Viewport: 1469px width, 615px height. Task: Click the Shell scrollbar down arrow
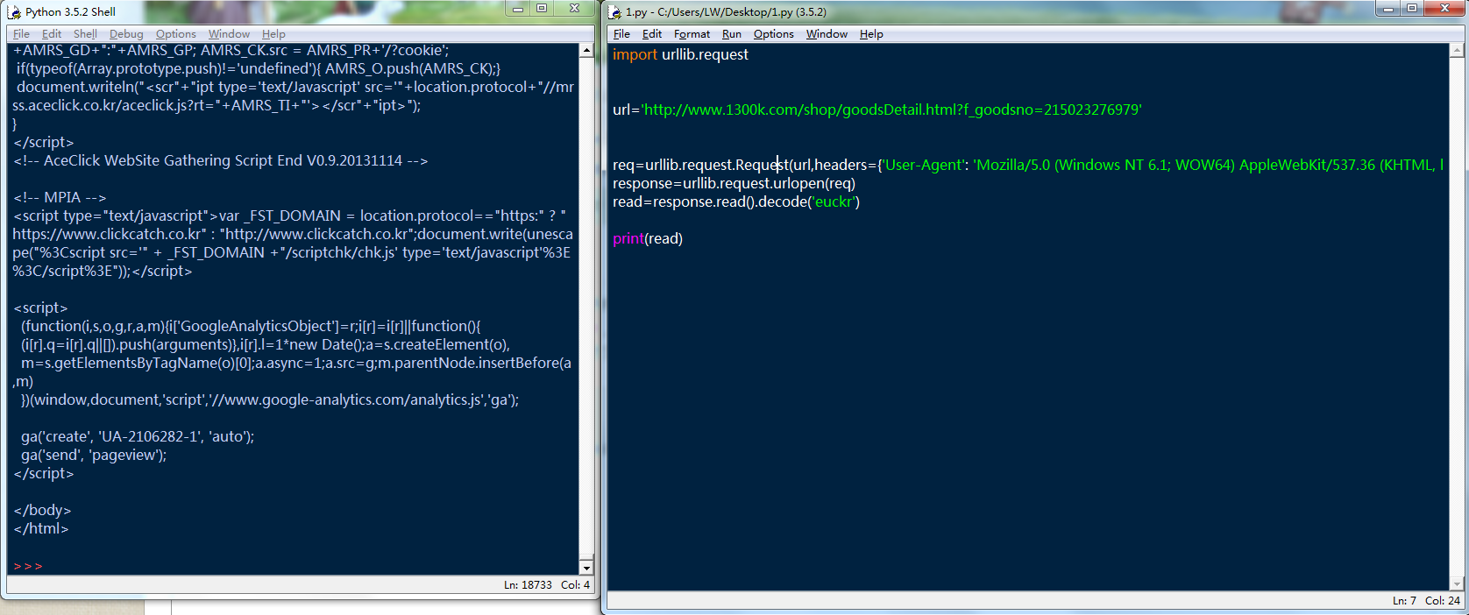[x=586, y=568]
